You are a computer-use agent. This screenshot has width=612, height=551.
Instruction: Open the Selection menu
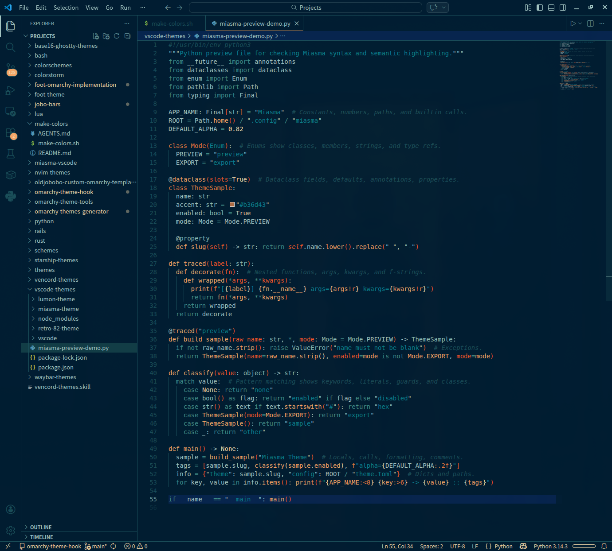[x=66, y=8]
